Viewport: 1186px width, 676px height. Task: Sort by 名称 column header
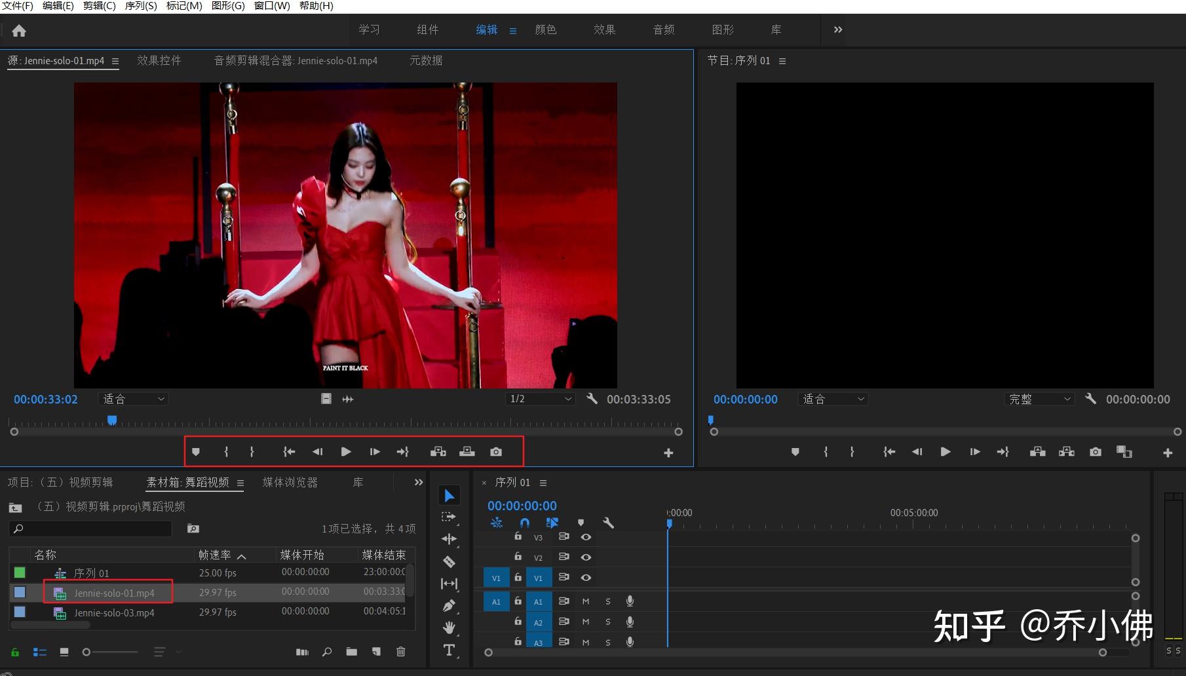(45, 555)
